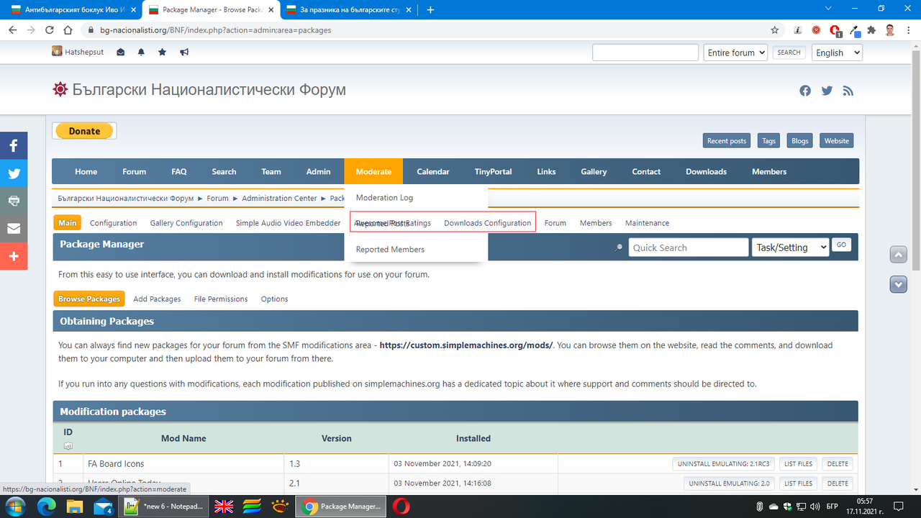Click the Tags button
The image size is (921, 518).
pyautogui.click(x=769, y=141)
